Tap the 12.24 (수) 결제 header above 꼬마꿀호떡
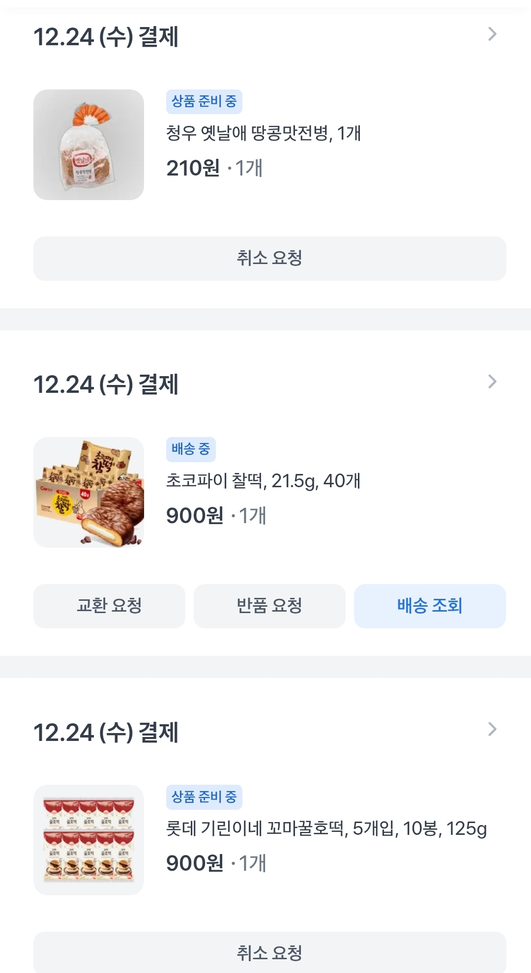The width and height of the screenshot is (531, 973). click(106, 733)
